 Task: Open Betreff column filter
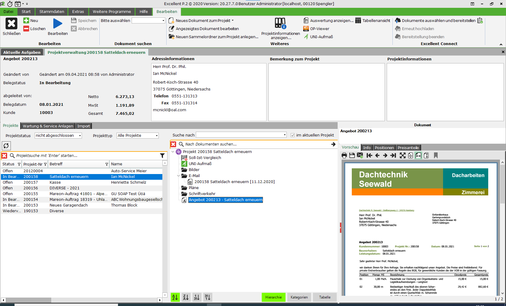[x=107, y=164]
